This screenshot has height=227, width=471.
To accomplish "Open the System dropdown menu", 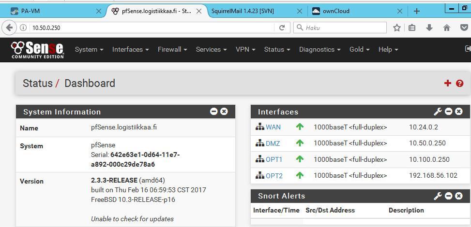I will pyautogui.click(x=89, y=49).
